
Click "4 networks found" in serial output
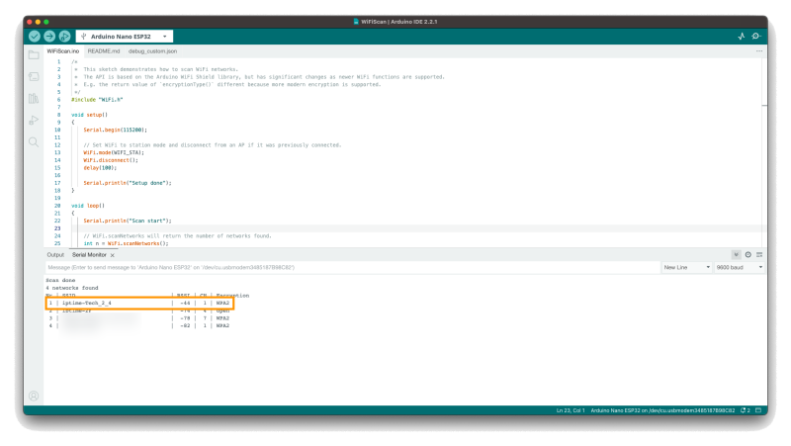[72, 288]
